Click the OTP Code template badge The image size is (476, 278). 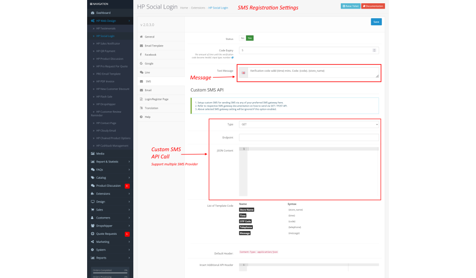coord(245,221)
